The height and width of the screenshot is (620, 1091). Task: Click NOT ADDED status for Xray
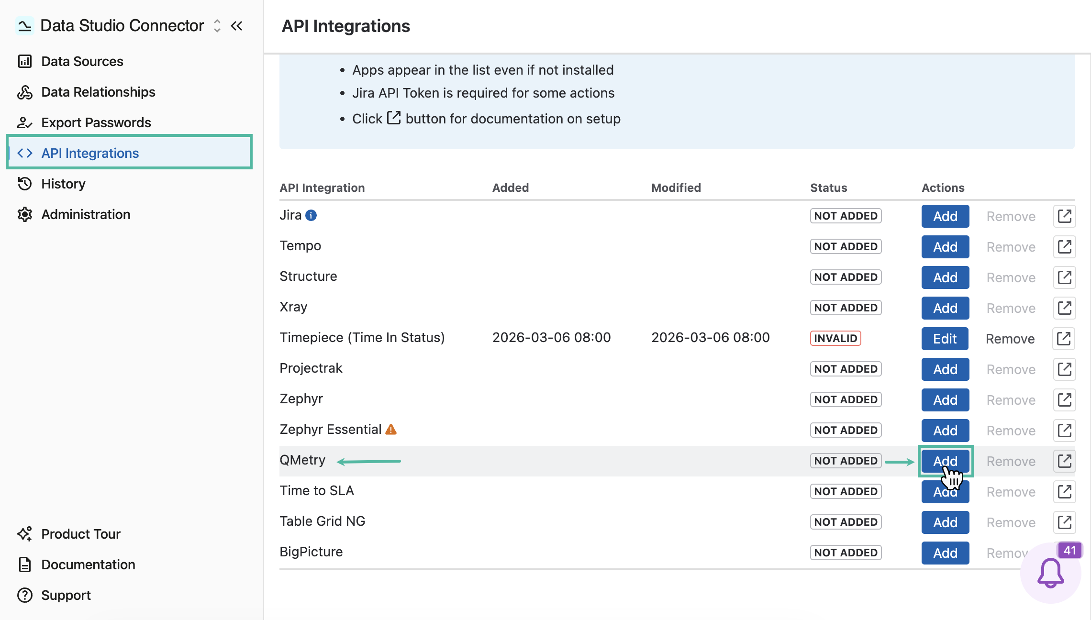point(846,308)
